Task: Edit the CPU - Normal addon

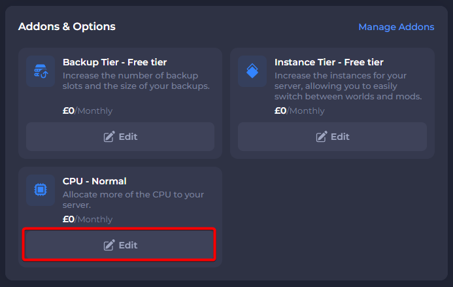Action: (x=120, y=245)
